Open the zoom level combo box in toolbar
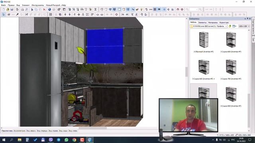Image resolution: width=255 pixels, height=143 pixels. click(194, 10)
